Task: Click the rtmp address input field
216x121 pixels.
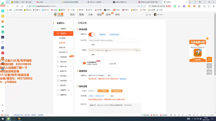Action: (x=114, y=40)
